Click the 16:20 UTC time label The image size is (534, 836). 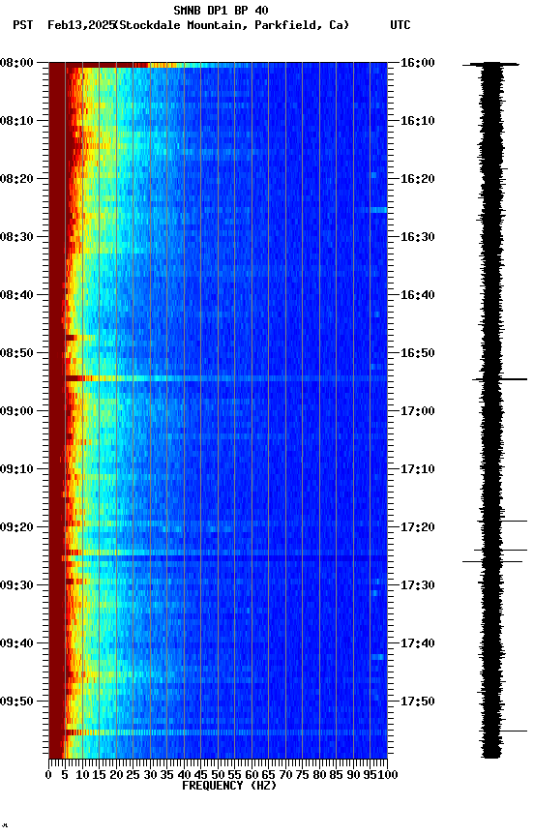point(418,179)
